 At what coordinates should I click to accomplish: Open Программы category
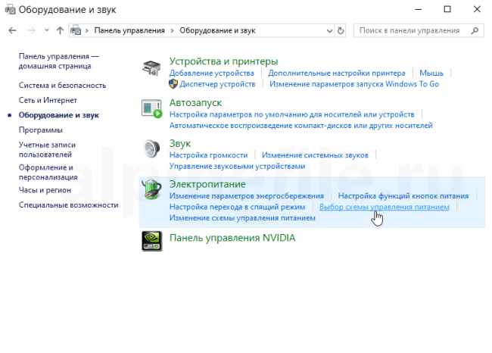coord(40,130)
